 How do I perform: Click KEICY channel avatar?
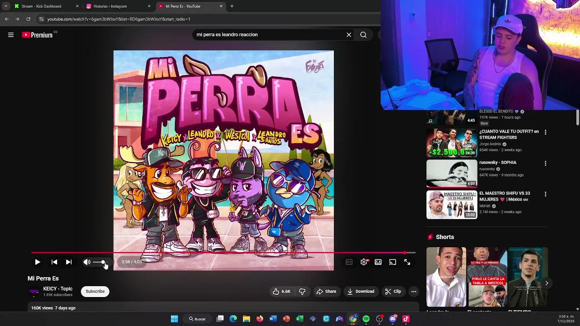pos(34,292)
